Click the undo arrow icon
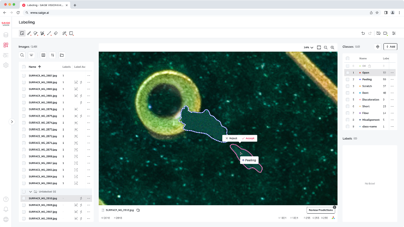Viewport: 404px width, 227px height. (x=363, y=33)
